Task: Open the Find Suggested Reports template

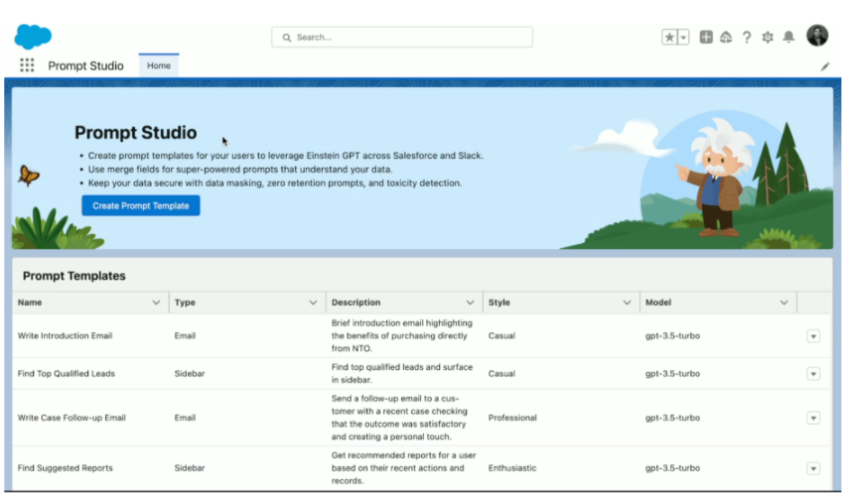Action: pyautogui.click(x=65, y=468)
